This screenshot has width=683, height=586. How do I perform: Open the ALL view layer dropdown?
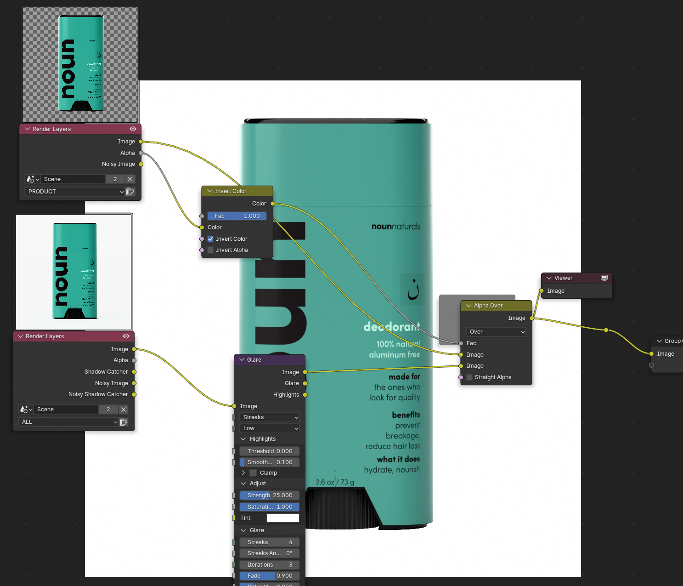(68, 422)
